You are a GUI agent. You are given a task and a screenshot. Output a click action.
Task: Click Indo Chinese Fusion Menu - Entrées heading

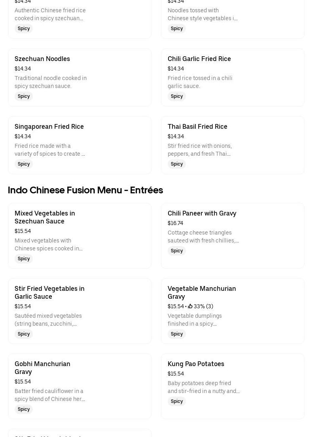tap(85, 190)
